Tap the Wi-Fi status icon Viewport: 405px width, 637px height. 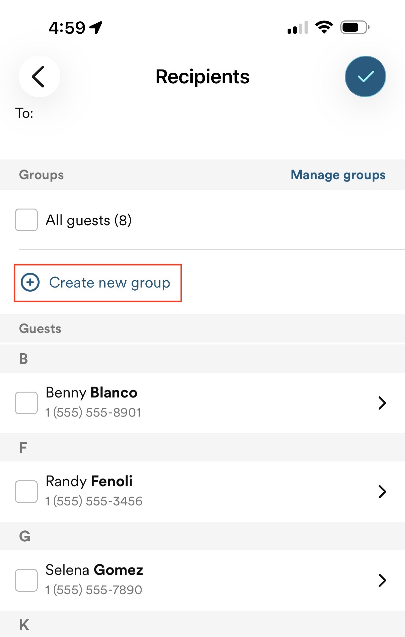tap(324, 27)
